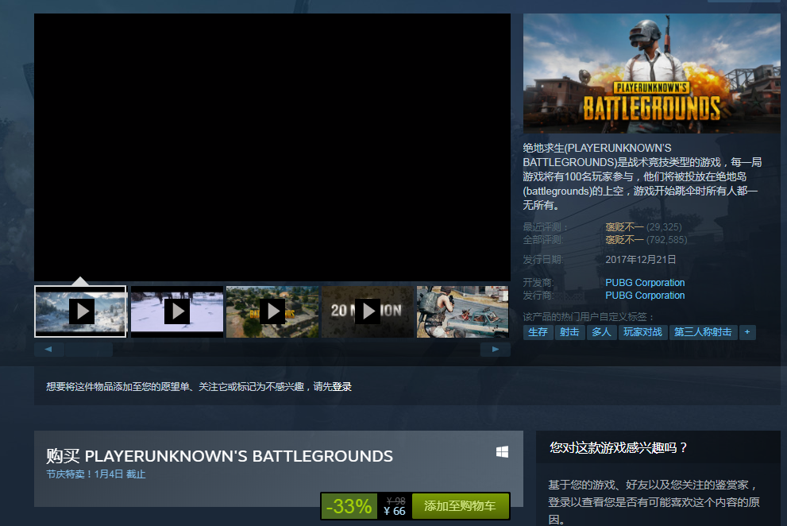The image size is (787, 526).
Task: Open the BATTLEGROUNDS header capsule image
Action: click(651, 73)
